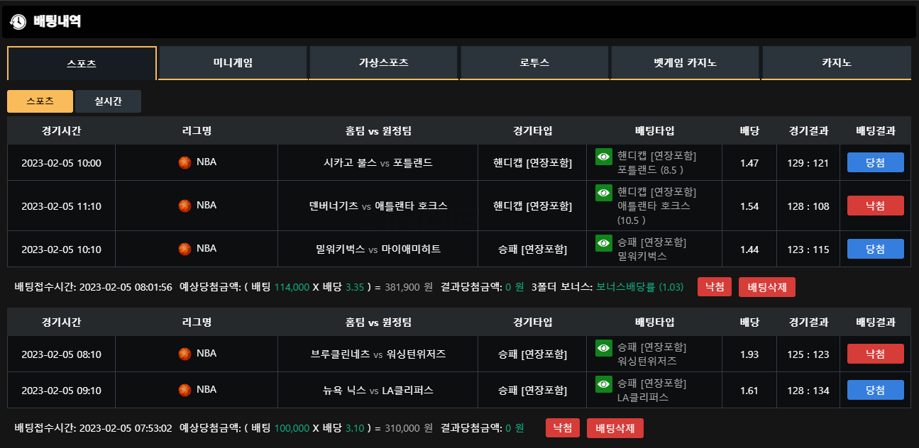Click the eye icon for the 워싱턴위저즈 bet
Screen dimensions: 919x448
pyautogui.click(x=604, y=348)
